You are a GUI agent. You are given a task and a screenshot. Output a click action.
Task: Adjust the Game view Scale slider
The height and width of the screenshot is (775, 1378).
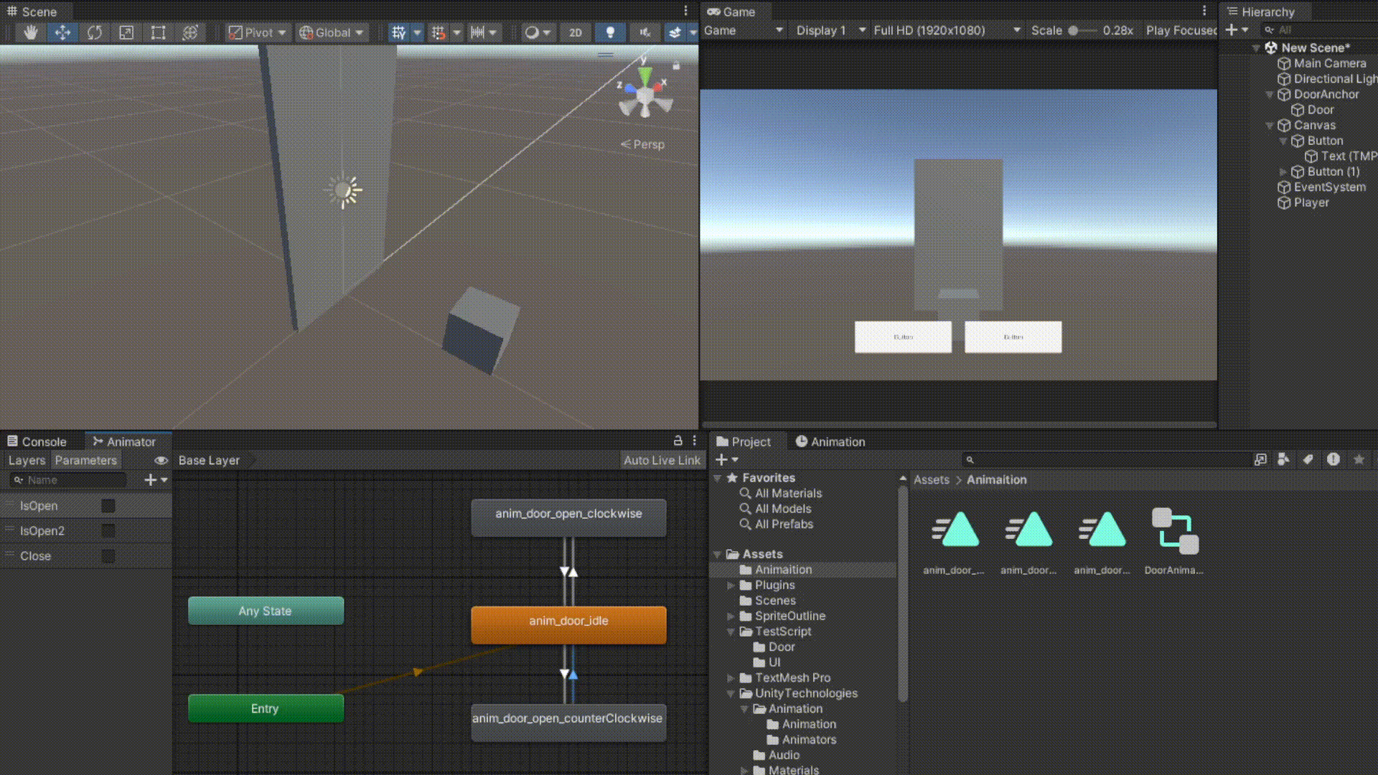click(1074, 30)
